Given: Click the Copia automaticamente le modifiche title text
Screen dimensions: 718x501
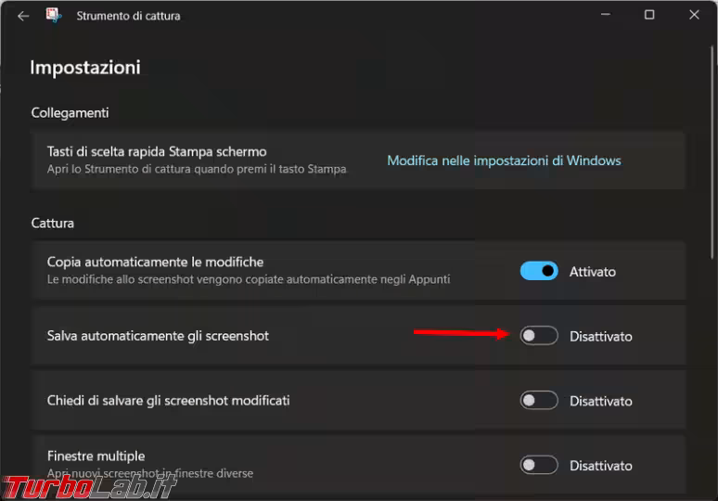Looking at the screenshot, I should pyautogui.click(x=155, y=263).
